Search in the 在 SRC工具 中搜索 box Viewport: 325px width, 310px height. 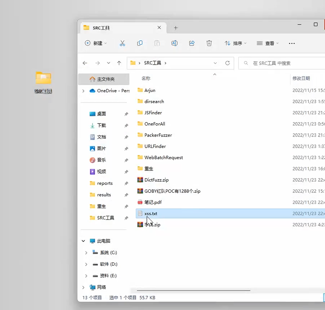pyautogui.click(x=282, y=63)
